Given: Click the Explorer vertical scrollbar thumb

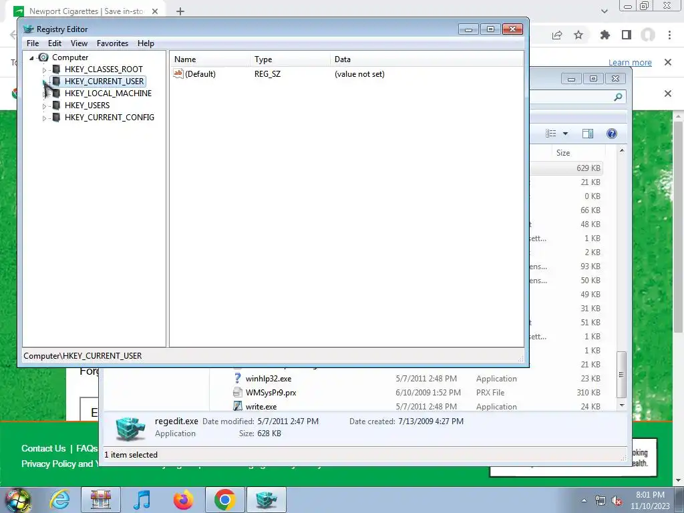Looking at the screenshot, I should pyautogui.click(x=622, y=374).
